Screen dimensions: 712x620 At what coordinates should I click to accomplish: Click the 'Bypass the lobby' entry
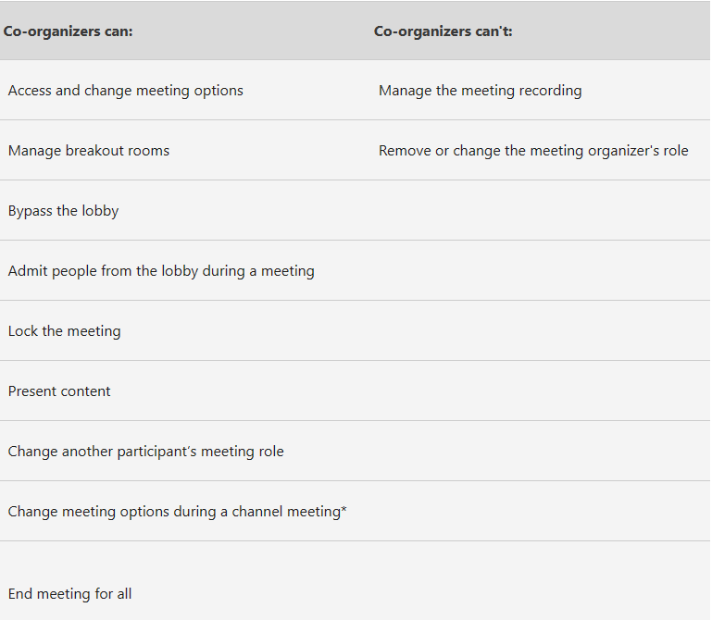point(63,211)
